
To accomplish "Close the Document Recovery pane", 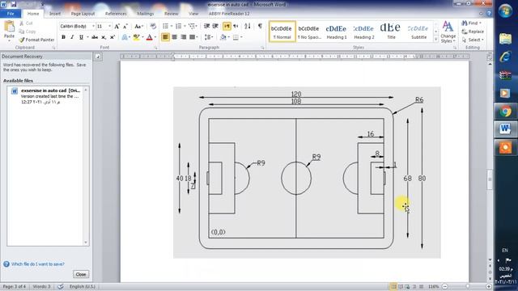I will point(81,275).
